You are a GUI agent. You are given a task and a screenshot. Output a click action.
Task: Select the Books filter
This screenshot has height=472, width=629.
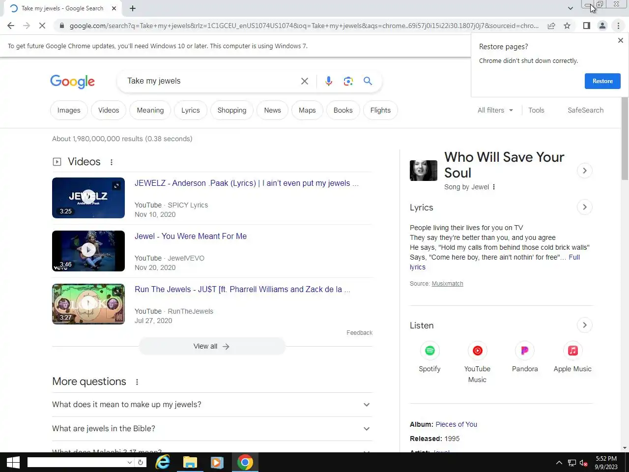(343, 110)
